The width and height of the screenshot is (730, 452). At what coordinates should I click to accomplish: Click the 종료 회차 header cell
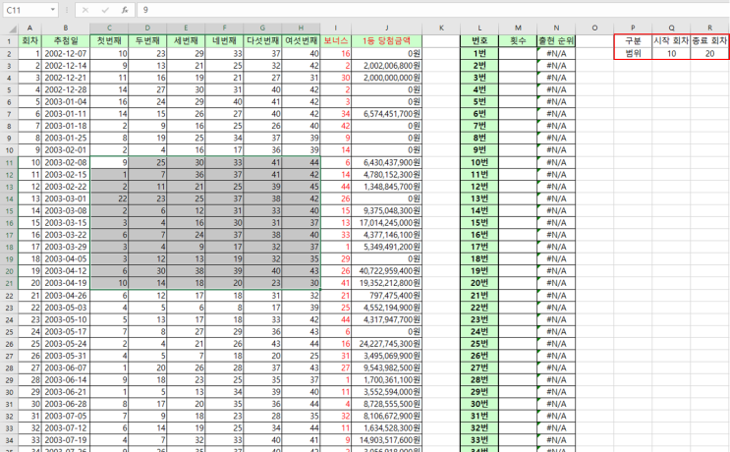click(x=709, y=41)
